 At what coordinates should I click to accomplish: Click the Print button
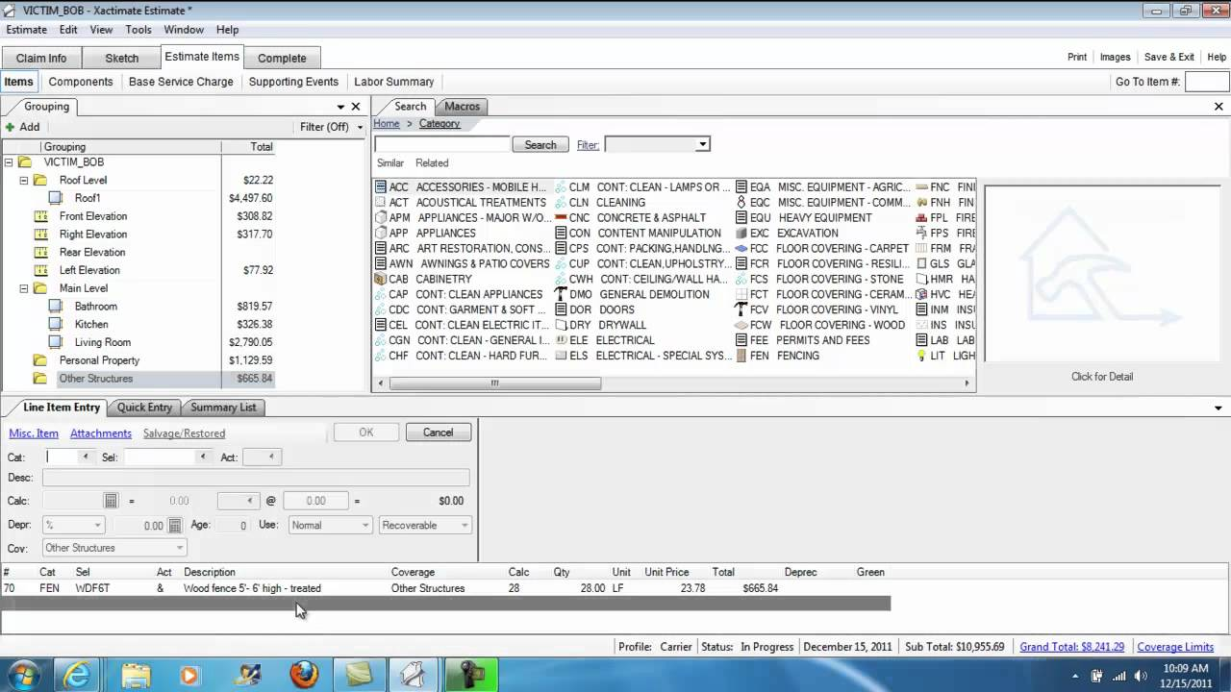(1077, 57)
